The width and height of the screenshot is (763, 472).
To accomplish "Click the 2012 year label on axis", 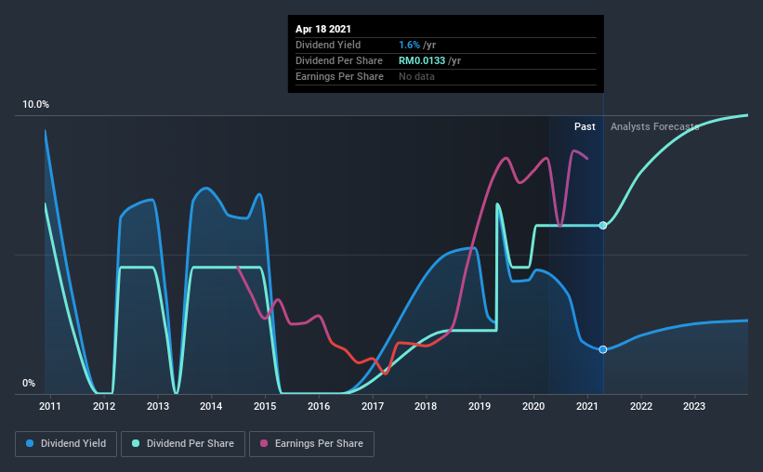I will point(104,406).
